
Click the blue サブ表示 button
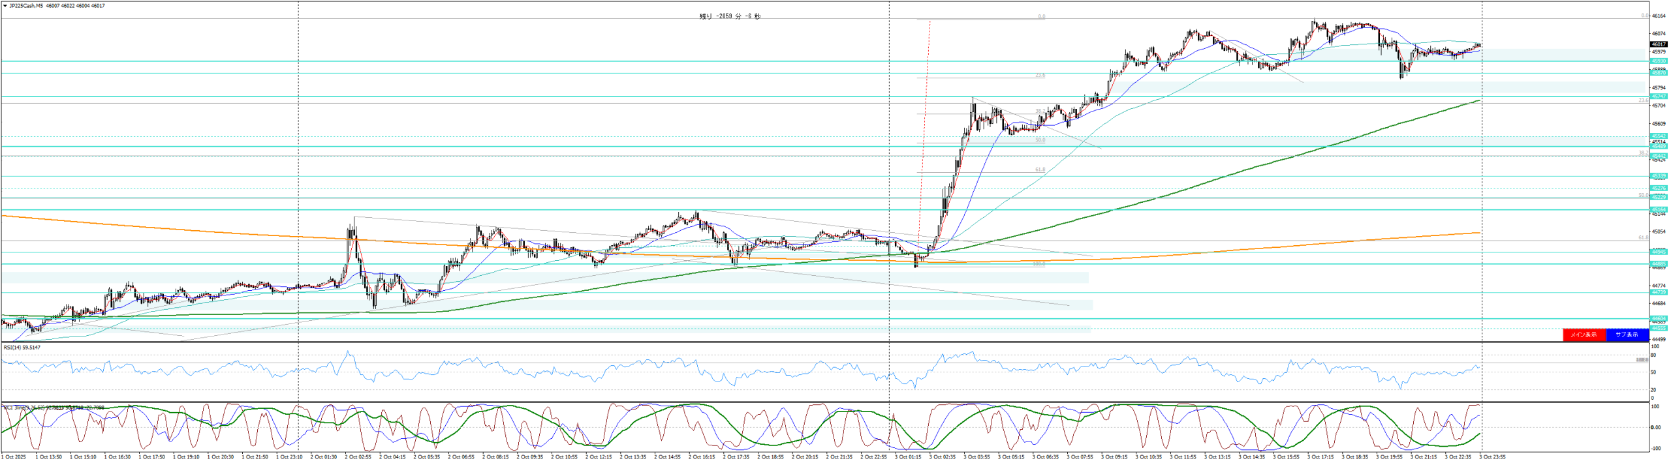(x=1627, y=335)
